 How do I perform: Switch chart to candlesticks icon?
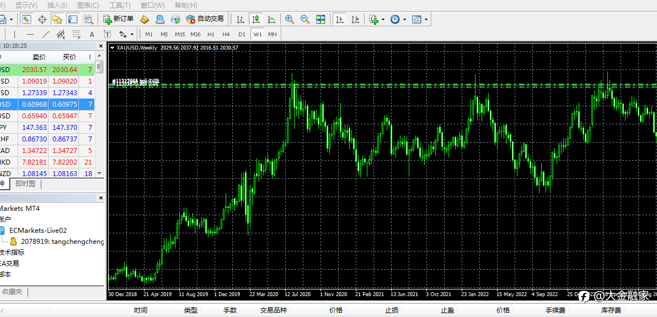tap(255, 19)
